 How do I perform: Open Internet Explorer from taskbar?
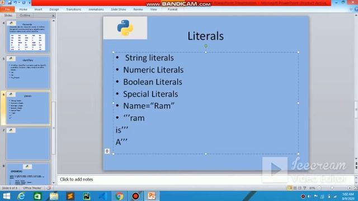click(21, 196)
